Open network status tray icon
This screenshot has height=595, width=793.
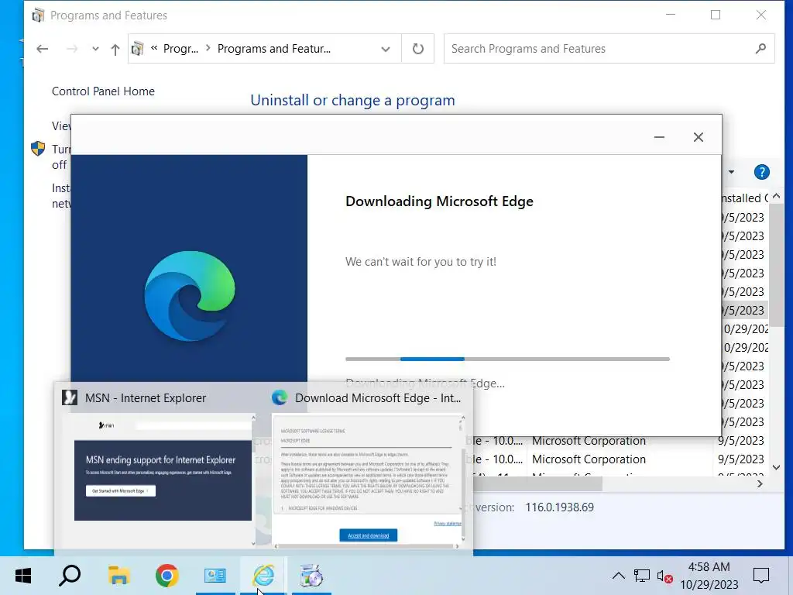click(642, 576)
